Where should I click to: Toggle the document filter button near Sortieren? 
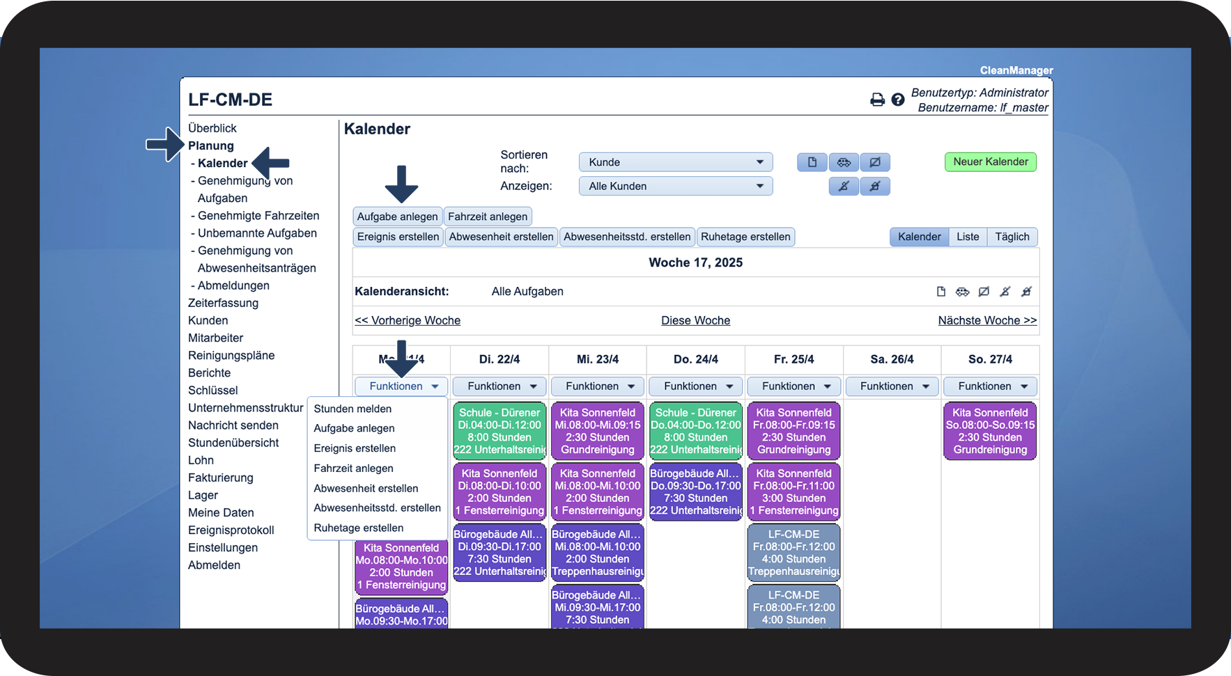click(812, 162)
